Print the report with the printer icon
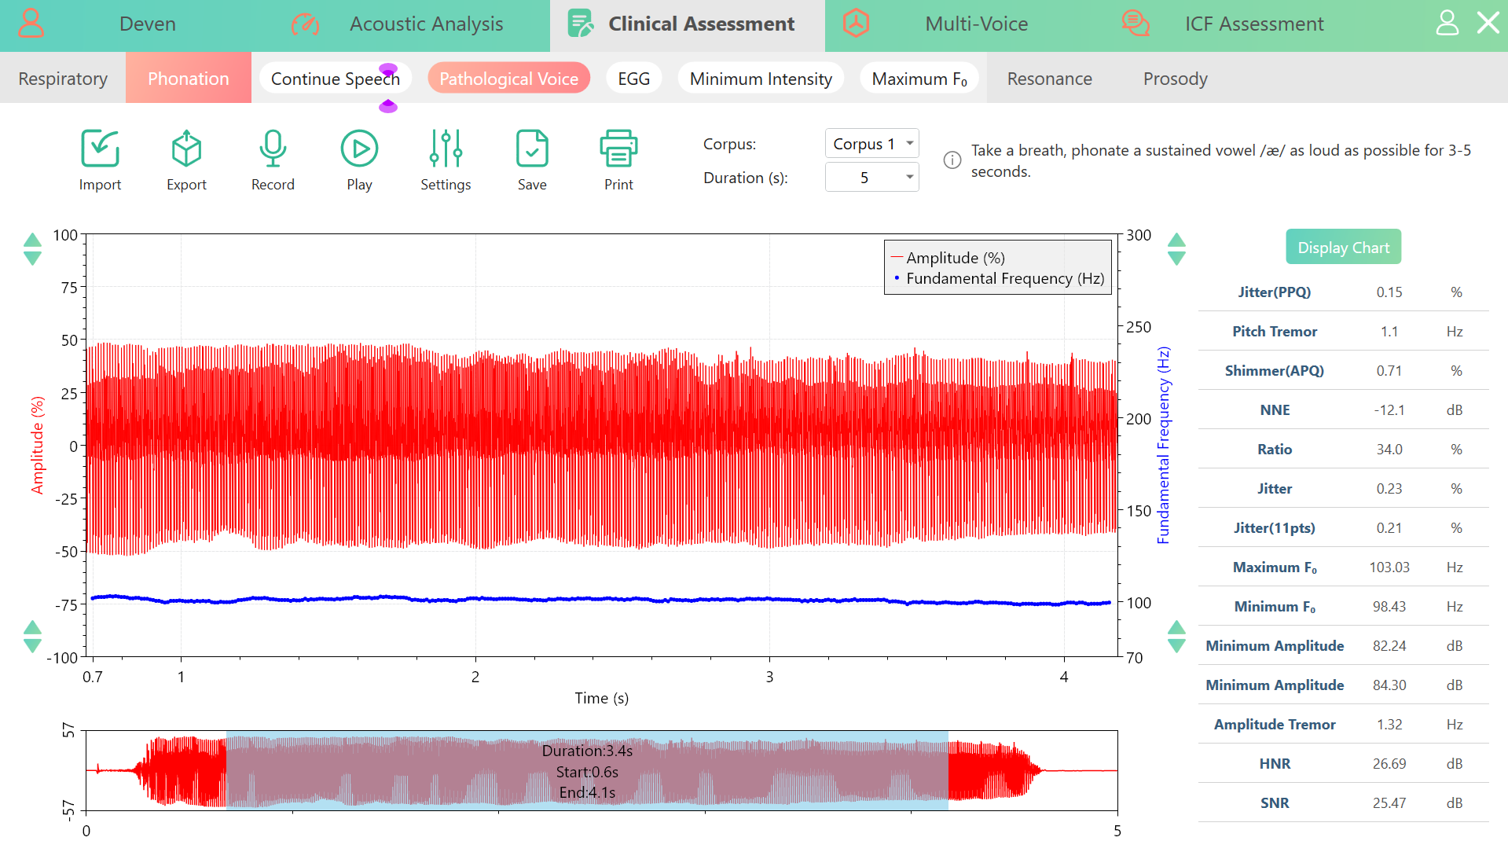This screenshot has width=1508, height=841. [618, 149]
